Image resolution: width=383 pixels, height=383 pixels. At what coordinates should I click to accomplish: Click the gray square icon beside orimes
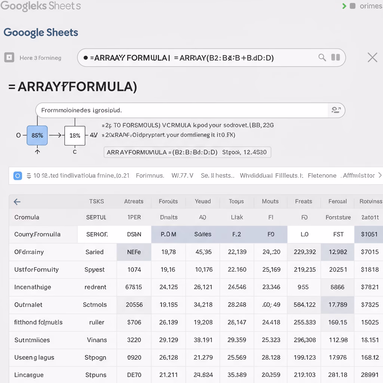tap(352, 6)
